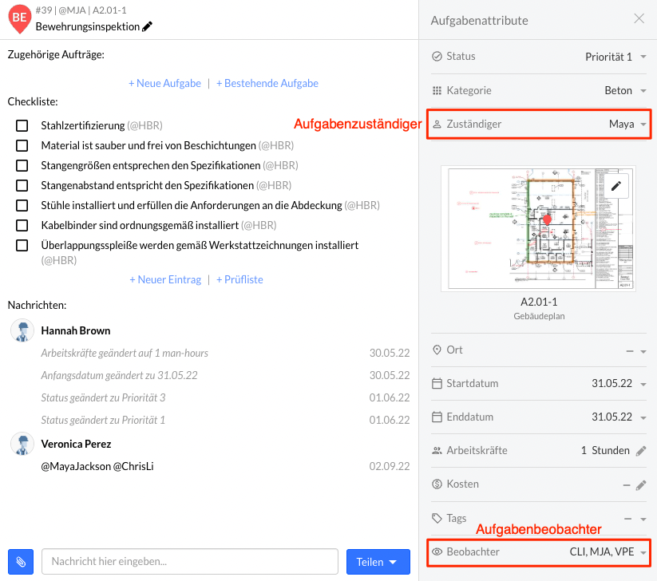Expand the Kategorie Beton dropdown
Screen dimensions: 657x581
point(643,90)
